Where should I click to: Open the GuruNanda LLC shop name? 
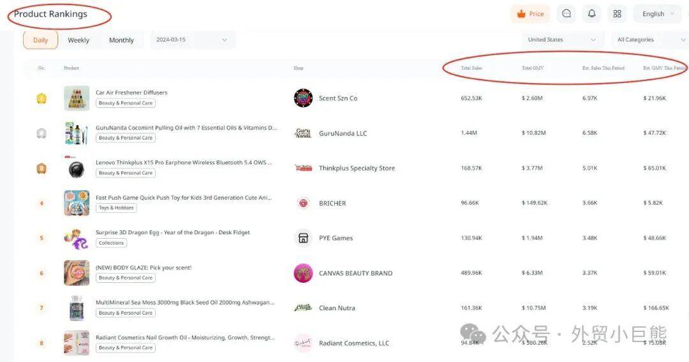pos(343,133)
